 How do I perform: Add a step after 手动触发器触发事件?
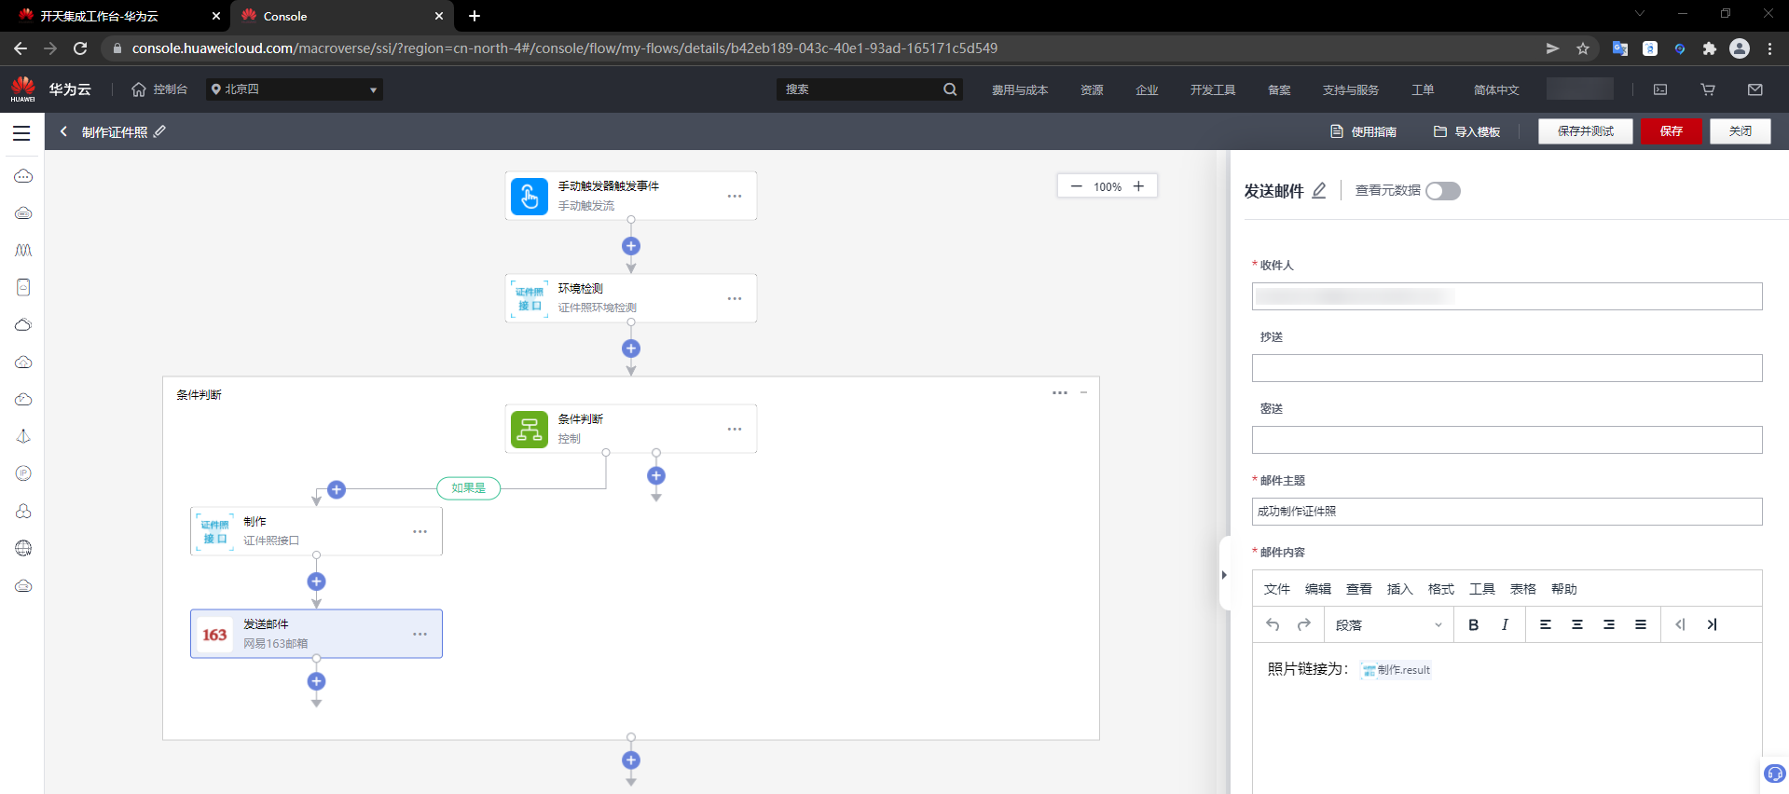click(x=631, y=246)
